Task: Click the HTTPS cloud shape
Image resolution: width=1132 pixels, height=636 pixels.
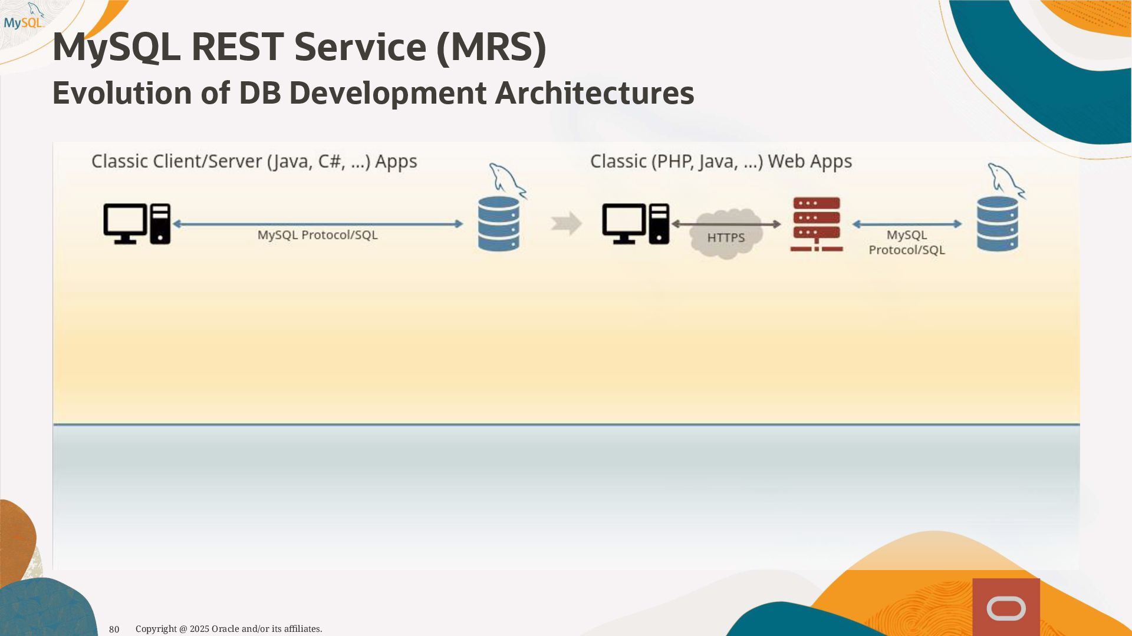Action: [726, 234]
